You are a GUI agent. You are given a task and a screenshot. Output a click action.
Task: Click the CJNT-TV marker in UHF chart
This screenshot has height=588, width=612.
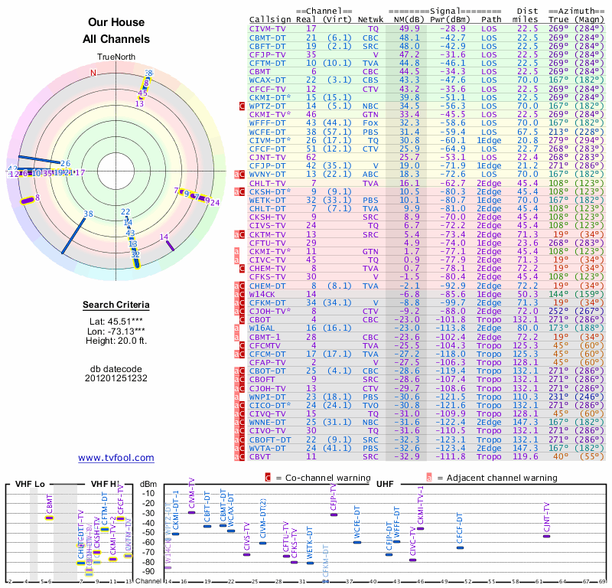[546, 536]
